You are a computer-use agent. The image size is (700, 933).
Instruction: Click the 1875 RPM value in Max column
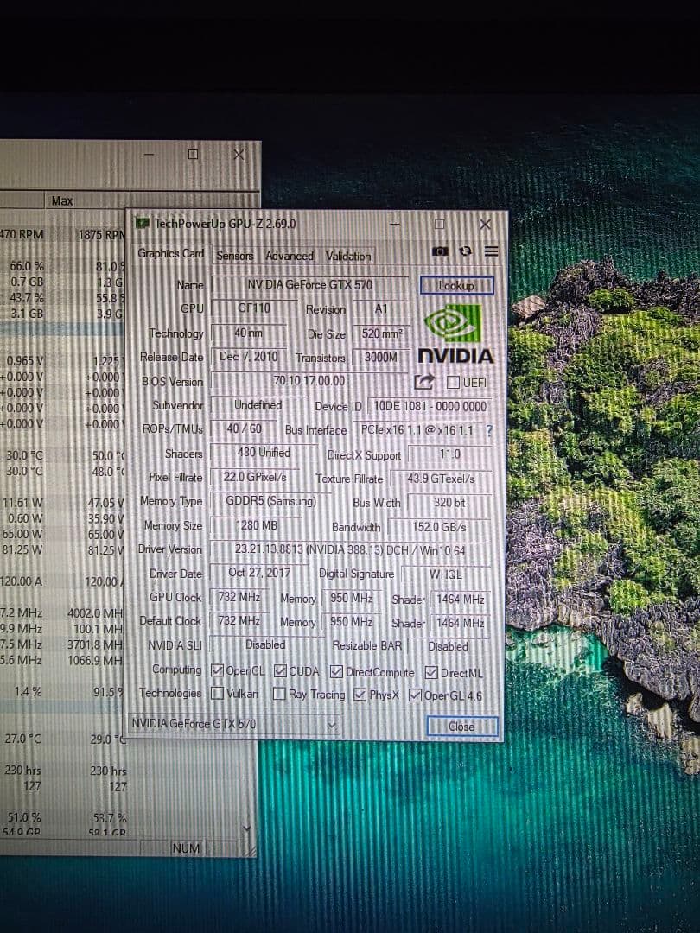click(x=102, y=235)
